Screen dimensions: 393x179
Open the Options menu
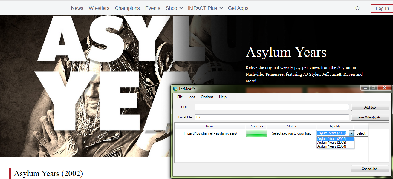point(207,97)
